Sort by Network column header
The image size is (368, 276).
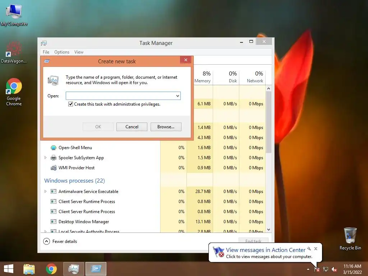pyautogui.click(x=252, y=77)
